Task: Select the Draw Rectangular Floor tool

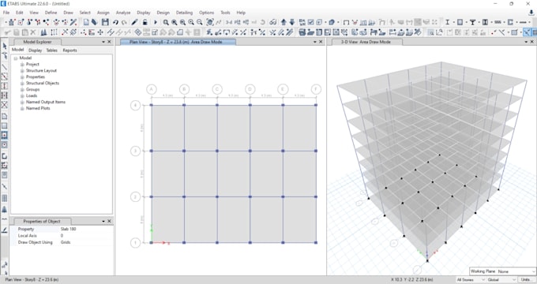Action: [5, 126]
